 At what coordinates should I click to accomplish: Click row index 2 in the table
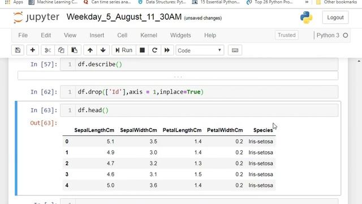tap(67, 163)
